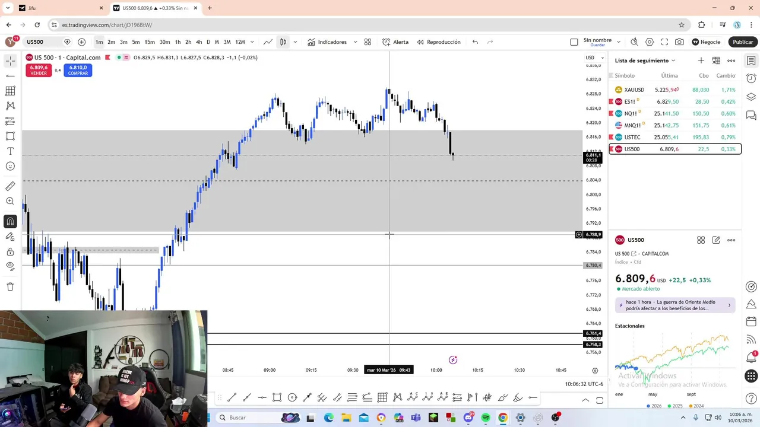This screenshot has width=760, height=427.
Task: Take a chart snapshot with camera
Action: (679, 42)
